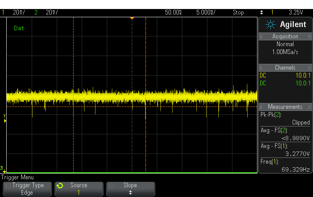The image size is (313, 197).
Task: Select channel 1 scale 20V/ readout
Action: pos(19,13)
